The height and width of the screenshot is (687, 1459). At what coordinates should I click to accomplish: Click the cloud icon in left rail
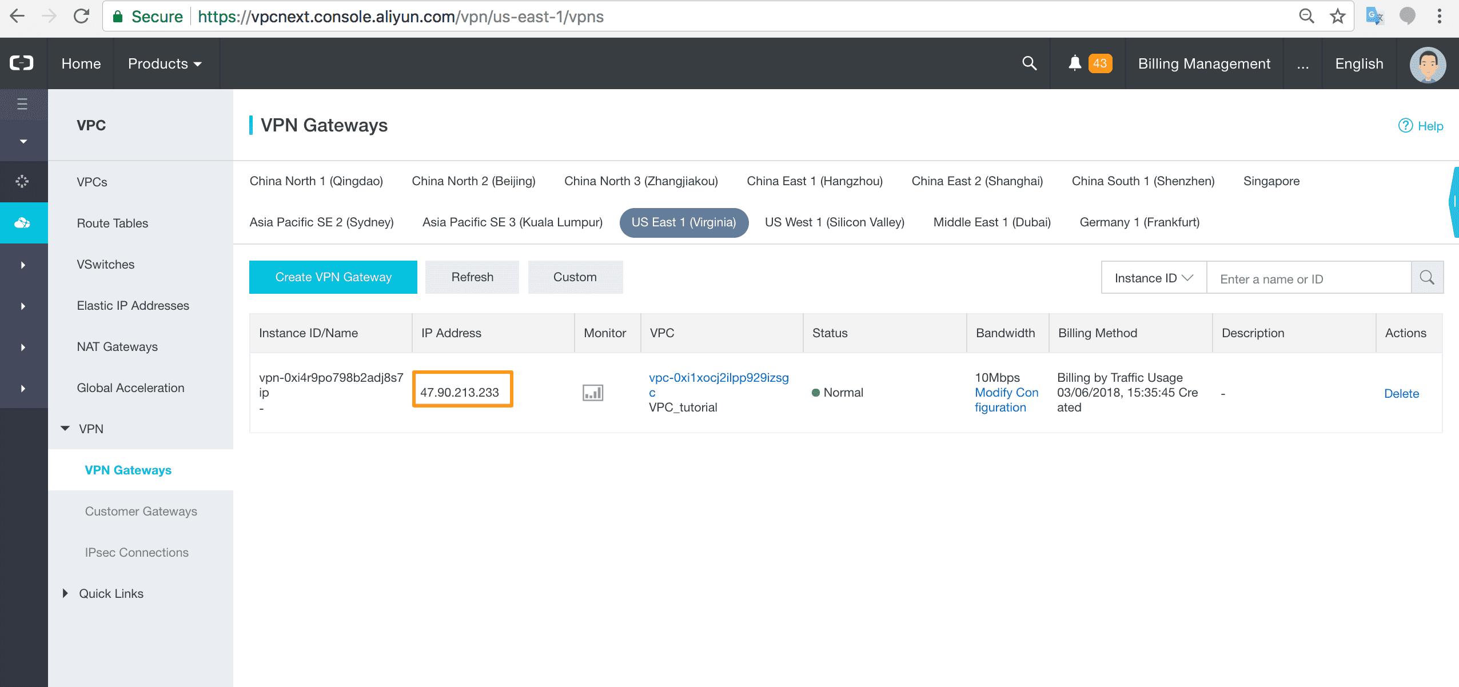pyautogui.click(x=22, y=223)
